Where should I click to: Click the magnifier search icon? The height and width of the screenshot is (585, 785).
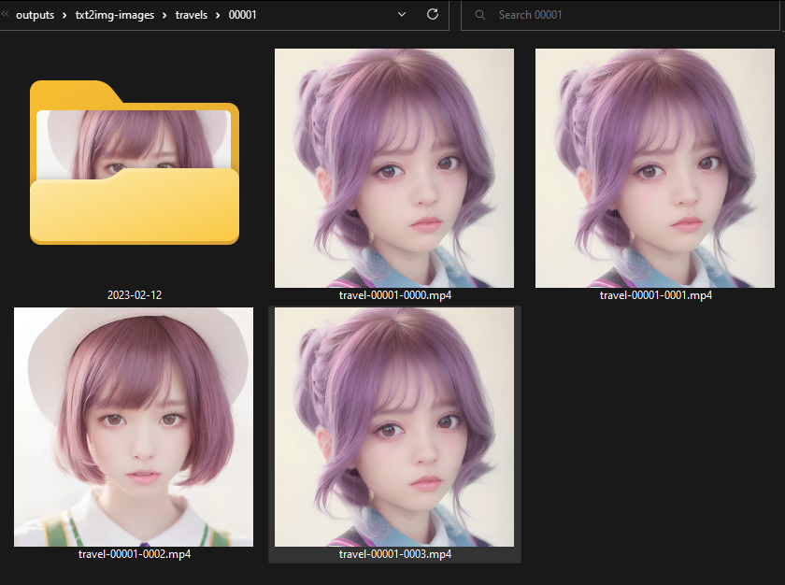[480, 15]
